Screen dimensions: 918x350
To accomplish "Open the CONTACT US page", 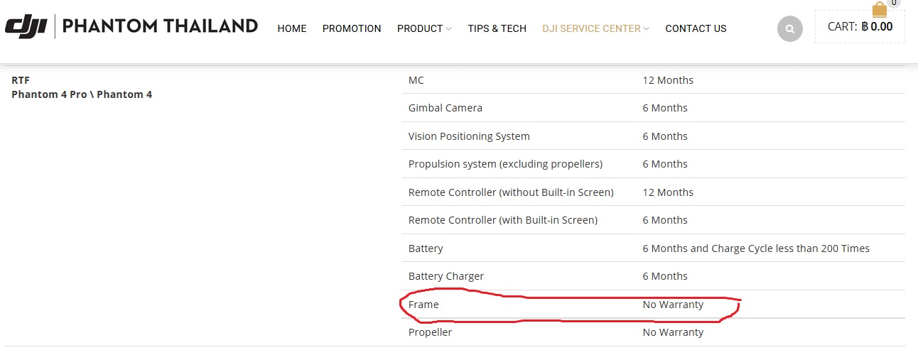I will 696,28.
